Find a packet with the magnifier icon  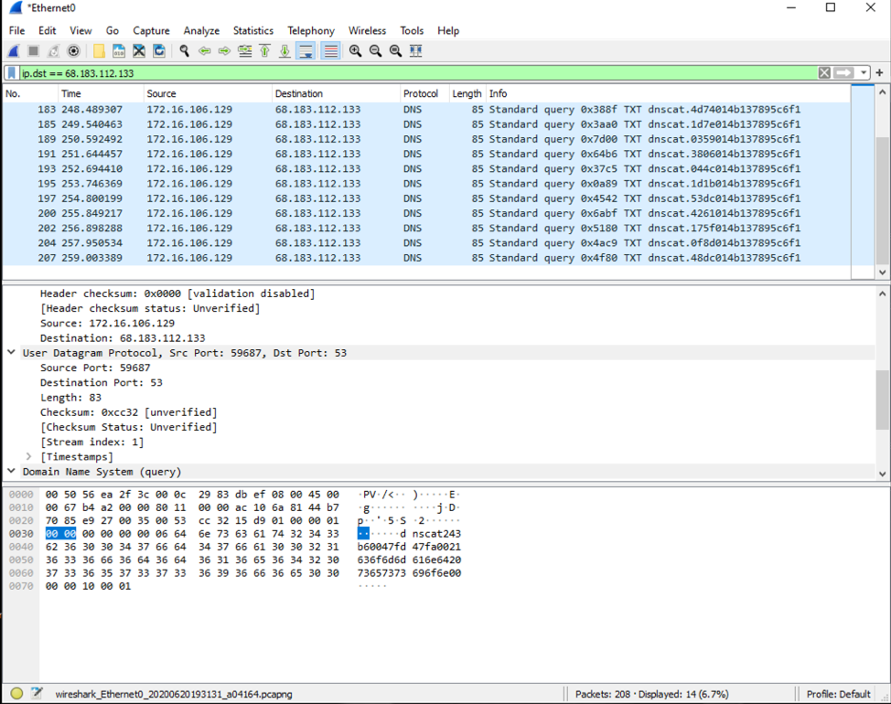tap(184, 51)
